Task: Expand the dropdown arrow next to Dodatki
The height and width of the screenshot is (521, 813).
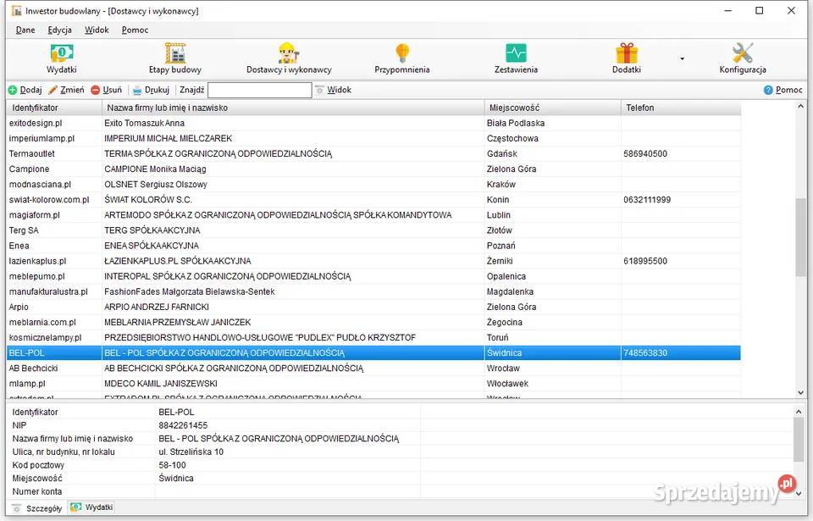Action: point(682,59)
